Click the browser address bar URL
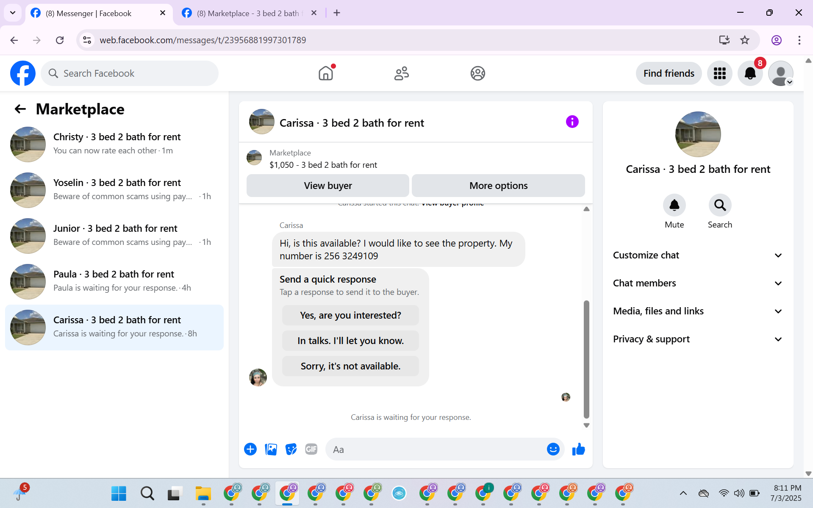Image resolution: width=813 pixels, height=508 pixels. point(203,40)
